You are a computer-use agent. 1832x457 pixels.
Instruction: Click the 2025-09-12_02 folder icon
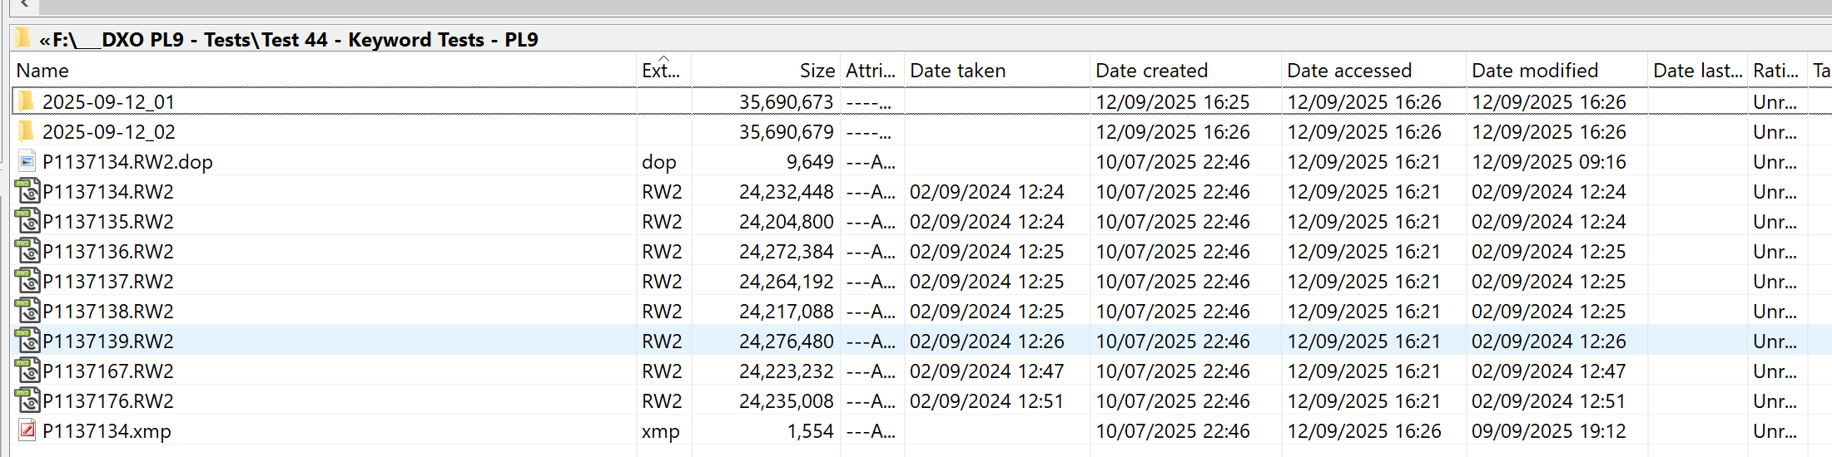tap(27, 132)
